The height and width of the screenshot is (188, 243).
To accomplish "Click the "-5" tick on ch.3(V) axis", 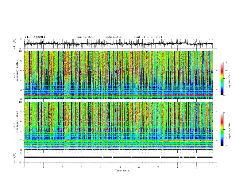I will [x=21, y=163].
